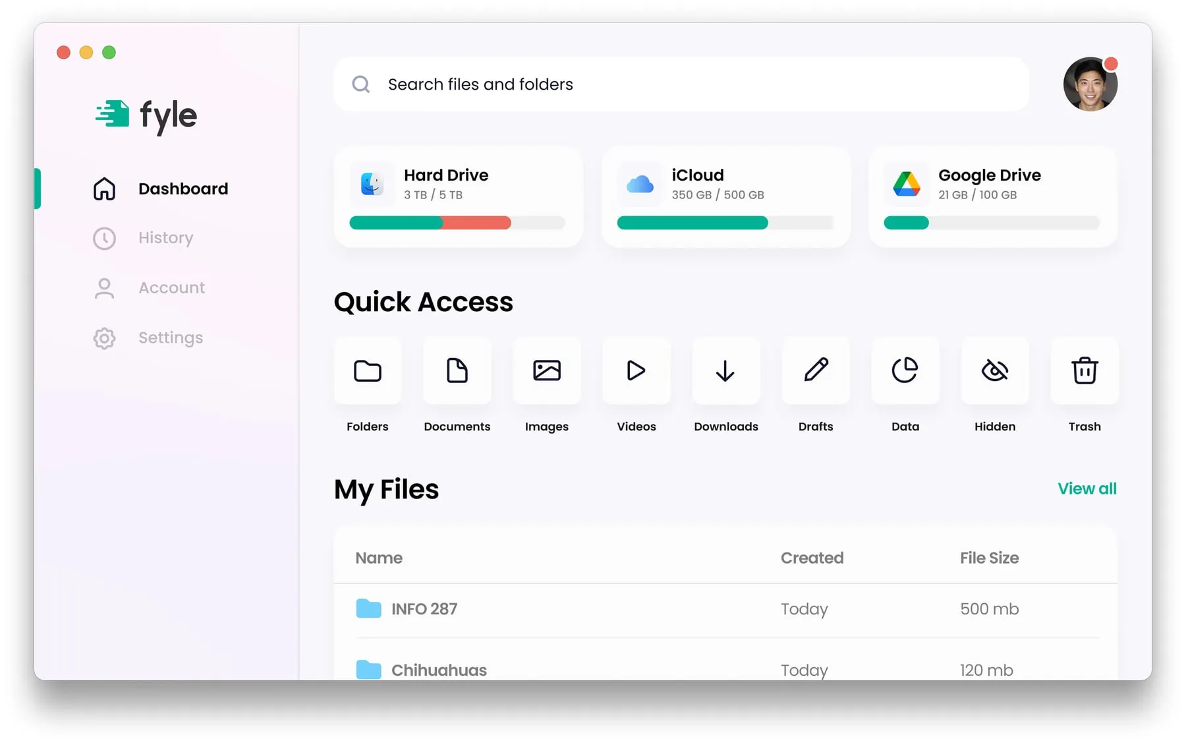Screen dimensions: 1186x743
Task: Sort files by the Created column header
Action: click(812, 558)
